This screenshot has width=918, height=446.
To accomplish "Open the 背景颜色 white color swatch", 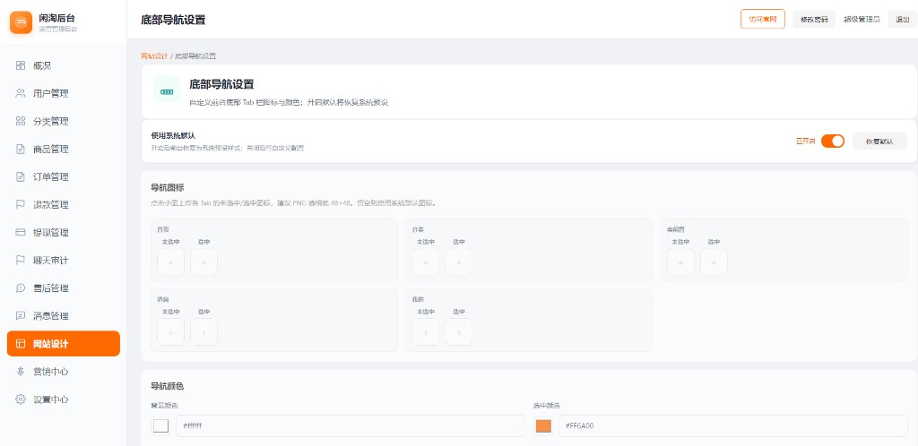I will tap(161, 426).
